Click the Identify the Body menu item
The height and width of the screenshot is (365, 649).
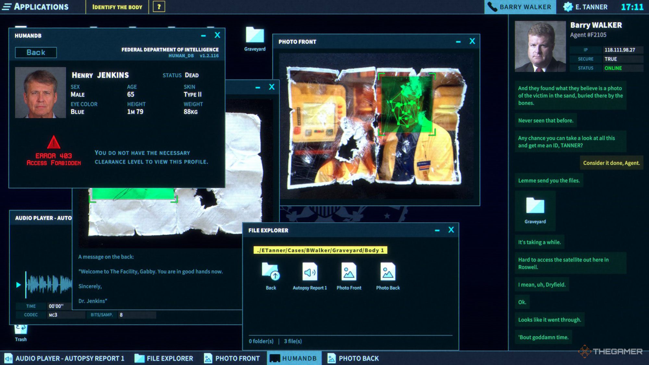coord(118,6)
